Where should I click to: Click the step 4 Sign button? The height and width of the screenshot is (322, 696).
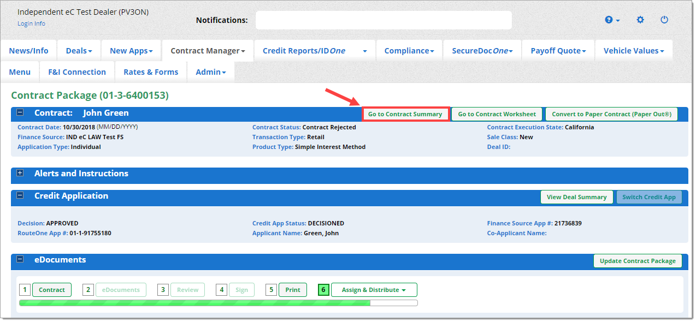pyautogui.click(x=241, y=290)
